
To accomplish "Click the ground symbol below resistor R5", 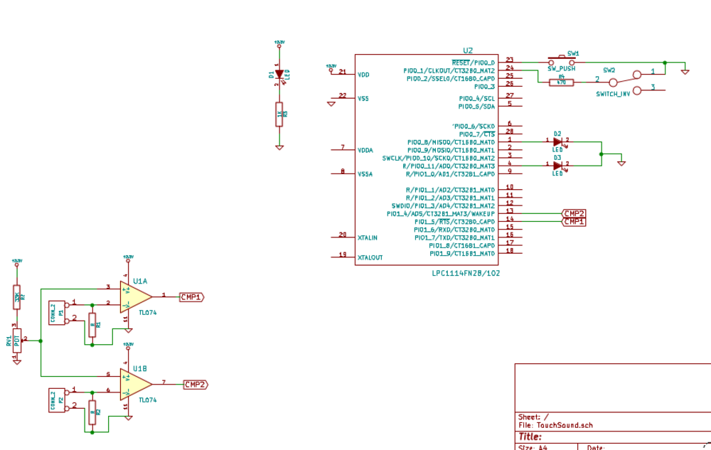I will pos(279,147).
